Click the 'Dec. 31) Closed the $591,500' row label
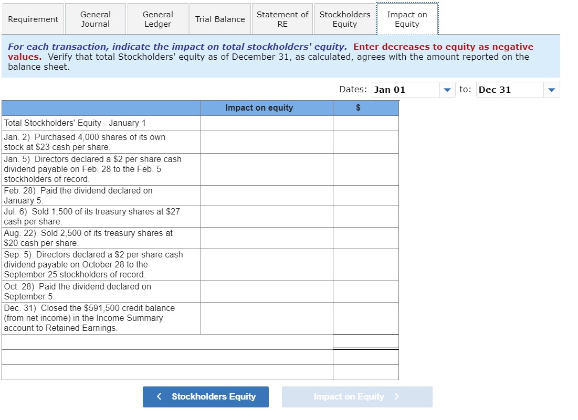Screen dimensions: 578x420 pos(89,318)
